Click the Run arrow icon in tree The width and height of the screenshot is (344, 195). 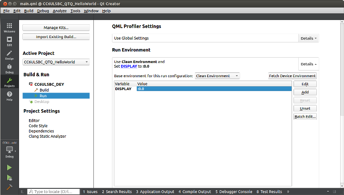pos(36,96)
